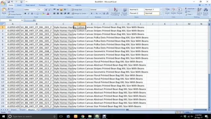The image size is (211, 119).
Task: Open the Formulas ribbon tab
Action: point(42,5)
